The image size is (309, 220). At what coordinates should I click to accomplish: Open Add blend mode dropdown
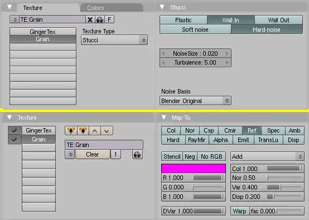(267, 157)
